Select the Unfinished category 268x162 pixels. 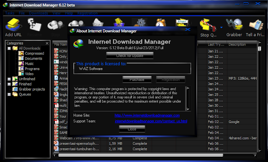(x=27, y=79)
